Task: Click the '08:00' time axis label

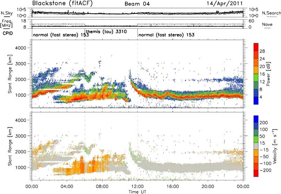Action: (102, 187)
